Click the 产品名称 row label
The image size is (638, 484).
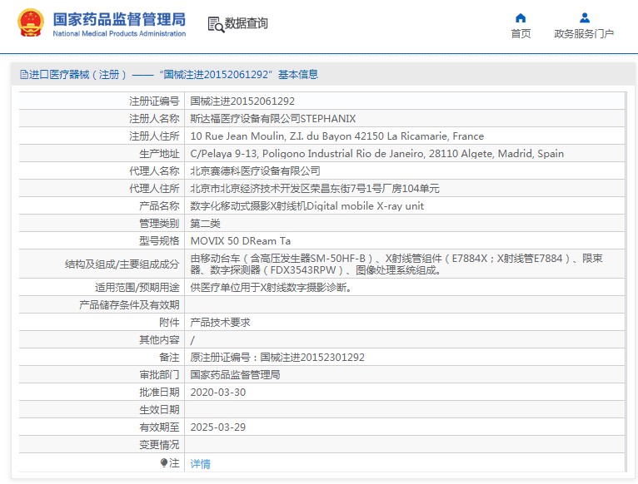pos(159,206)
